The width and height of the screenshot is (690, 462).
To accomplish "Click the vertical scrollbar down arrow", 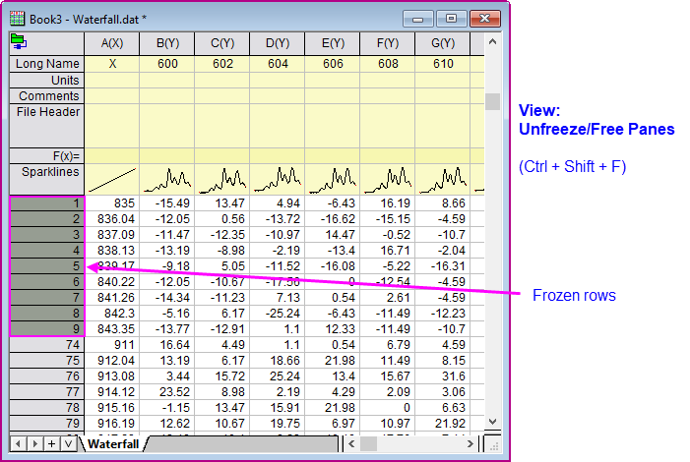I will pos(492,421).
